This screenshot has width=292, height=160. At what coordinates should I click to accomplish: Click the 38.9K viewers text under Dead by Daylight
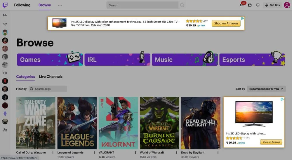coord(190,157)
